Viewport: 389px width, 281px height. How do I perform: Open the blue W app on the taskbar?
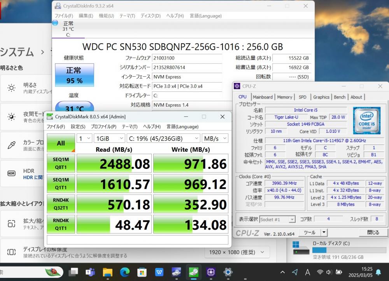click(x=159, y=272)
